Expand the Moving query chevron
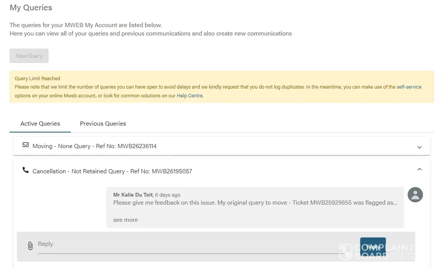Screen dimensions: 439x268 coord(419,147)
